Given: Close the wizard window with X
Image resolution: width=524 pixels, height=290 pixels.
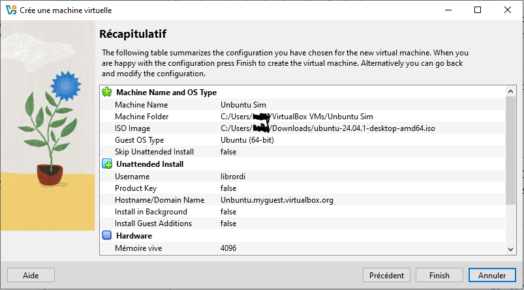Looking at the screenshot, I should (507, 10).
